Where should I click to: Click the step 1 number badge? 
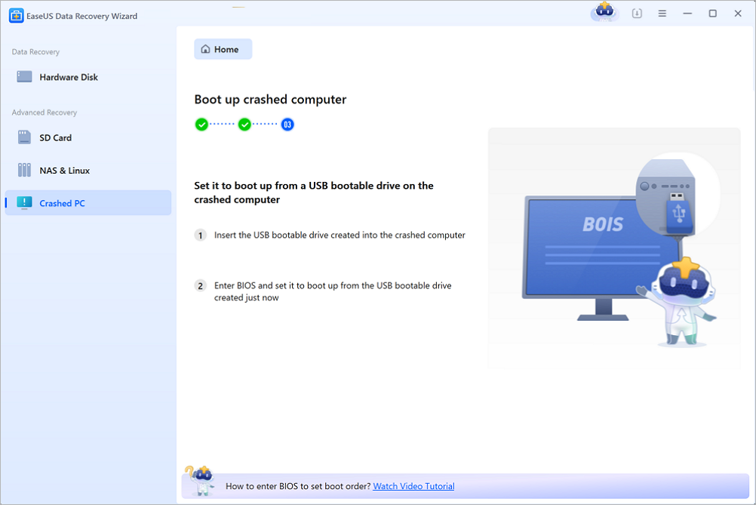(201, 236)
